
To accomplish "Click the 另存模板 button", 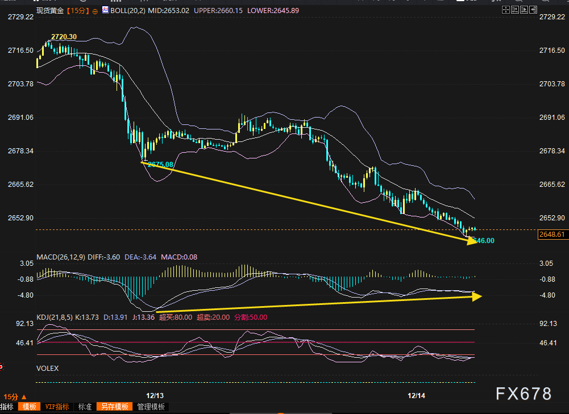I will 114,407.
